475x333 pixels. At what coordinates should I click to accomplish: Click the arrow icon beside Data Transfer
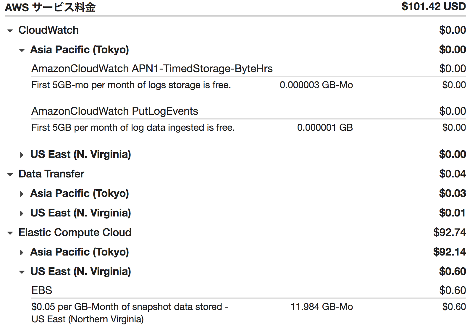click(x=10, y=174)
